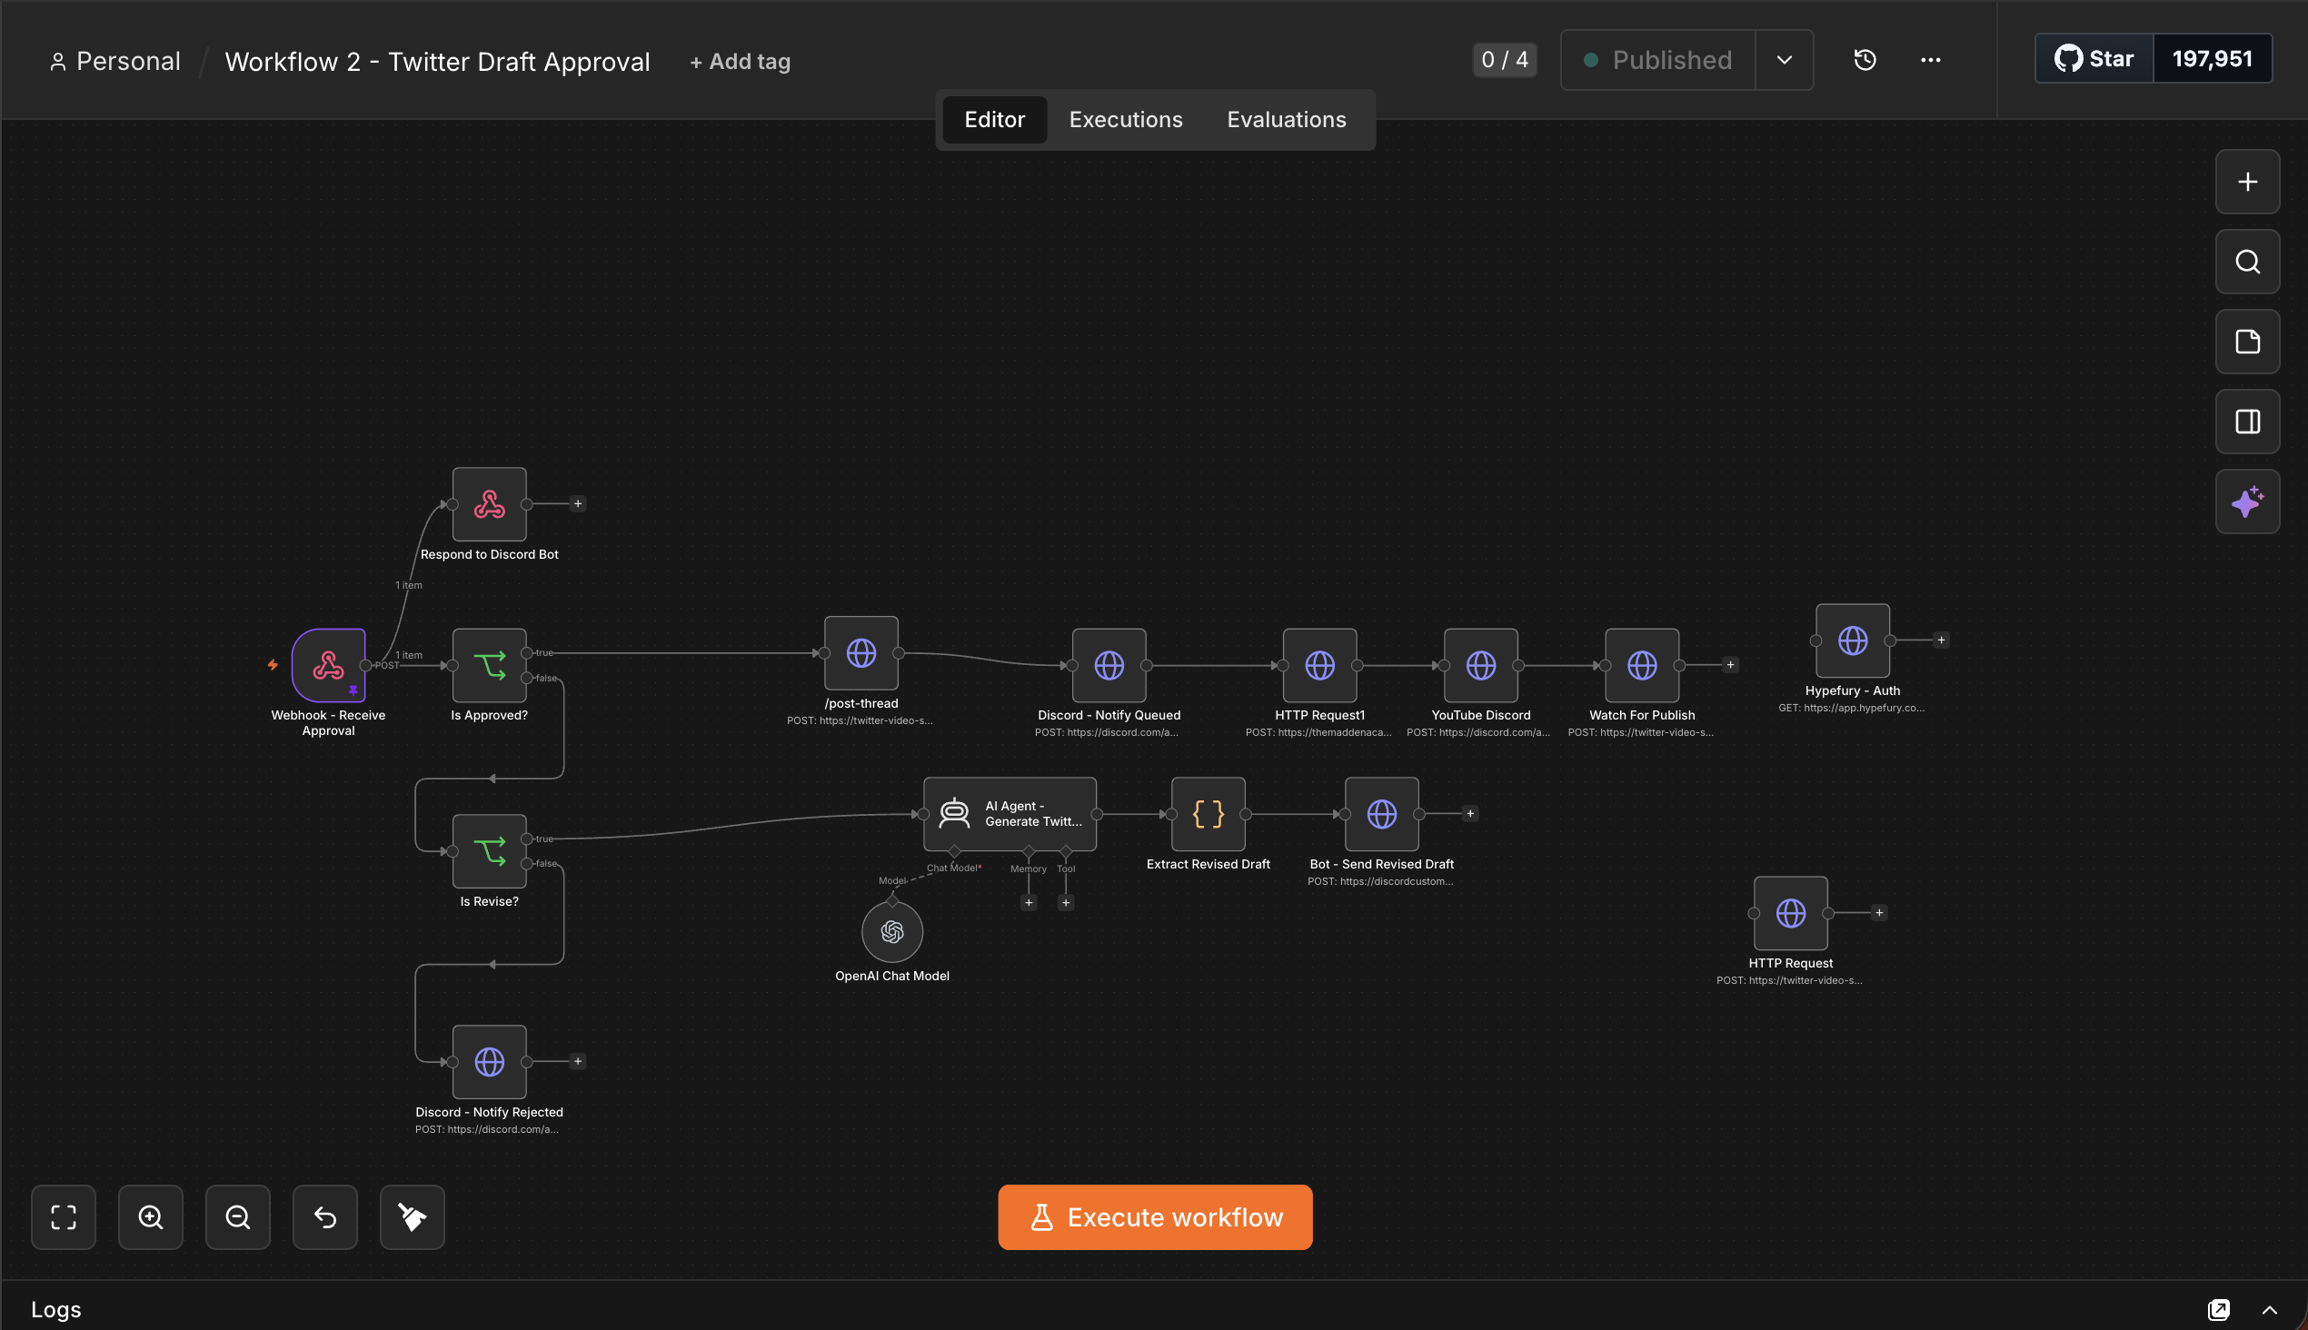Switch to the Evaluations tab

1286,120
